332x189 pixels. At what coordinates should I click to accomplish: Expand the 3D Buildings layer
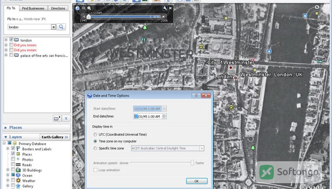(8, 170)
